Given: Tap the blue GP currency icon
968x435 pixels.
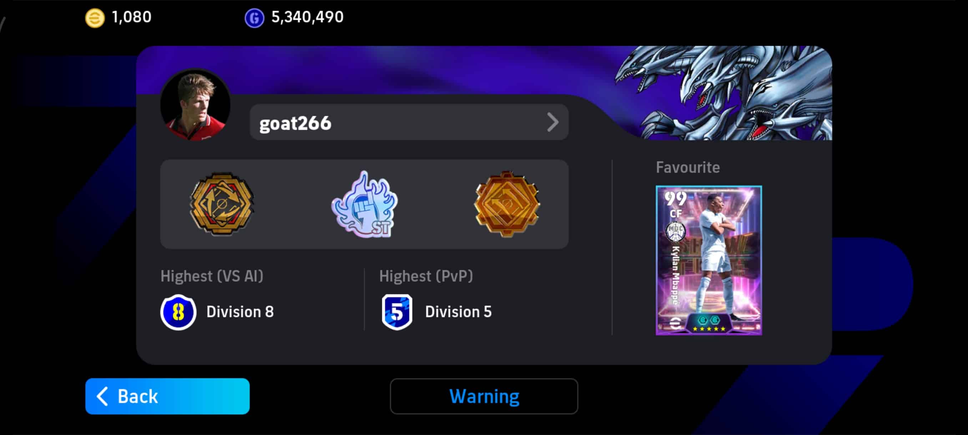Looking at the screenshot, I should click(254, 17).
